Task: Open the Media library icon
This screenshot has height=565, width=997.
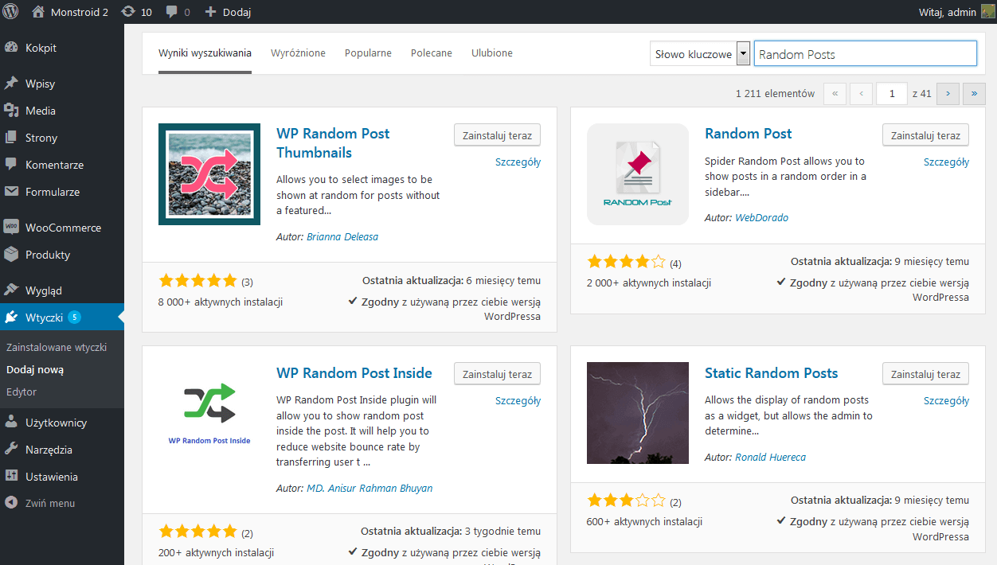Action: click(x=11, y=111)
